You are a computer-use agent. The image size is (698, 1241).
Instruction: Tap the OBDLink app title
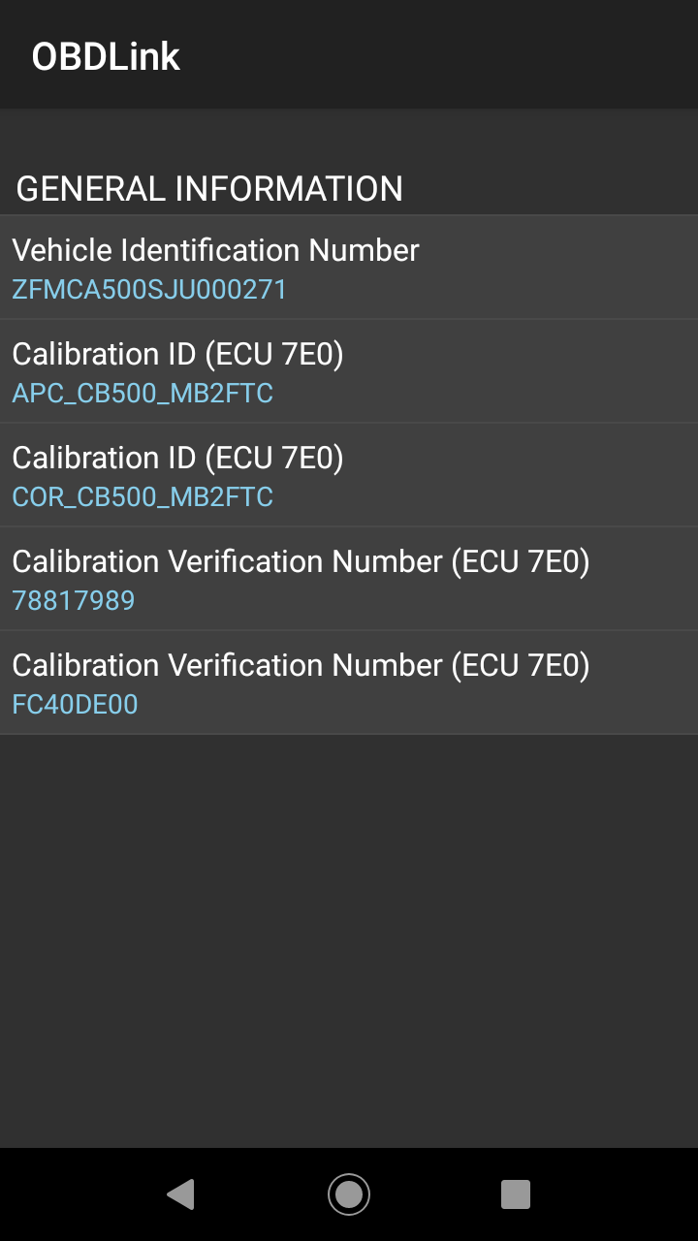point(106,56)
